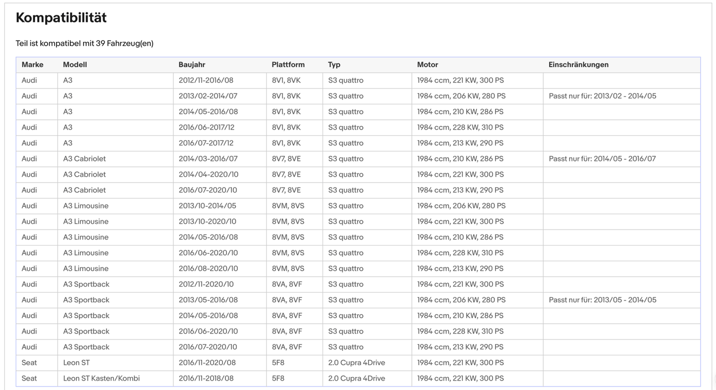Click the Marke column header
The width and height of the screenshot is (716, 390).
click(x=32, y=65)
